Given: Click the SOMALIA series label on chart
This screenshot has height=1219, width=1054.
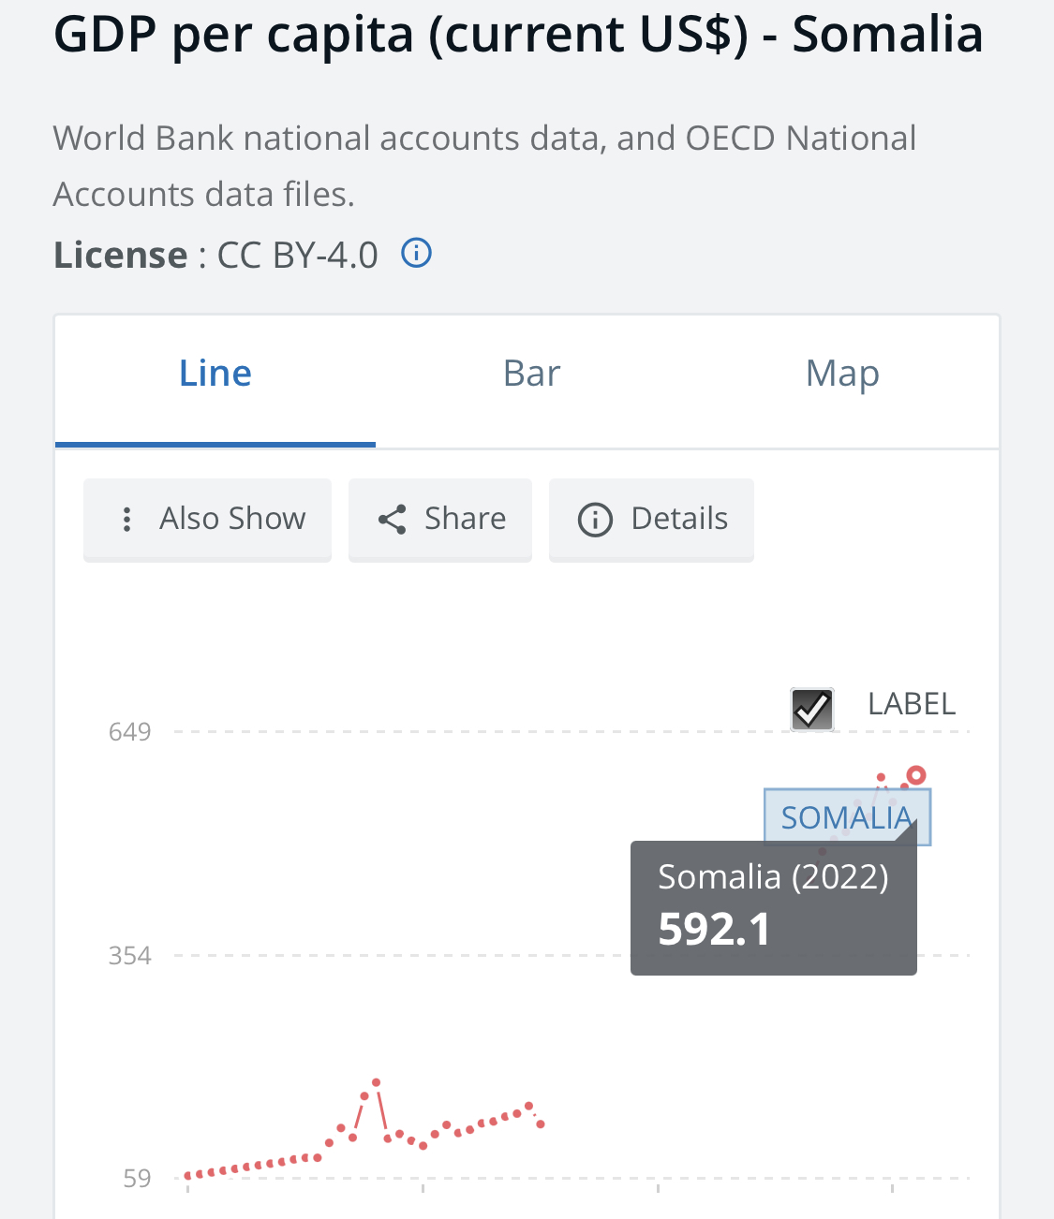Looking at the screenshot, I should pyautogui.click(x=846, y=817).
